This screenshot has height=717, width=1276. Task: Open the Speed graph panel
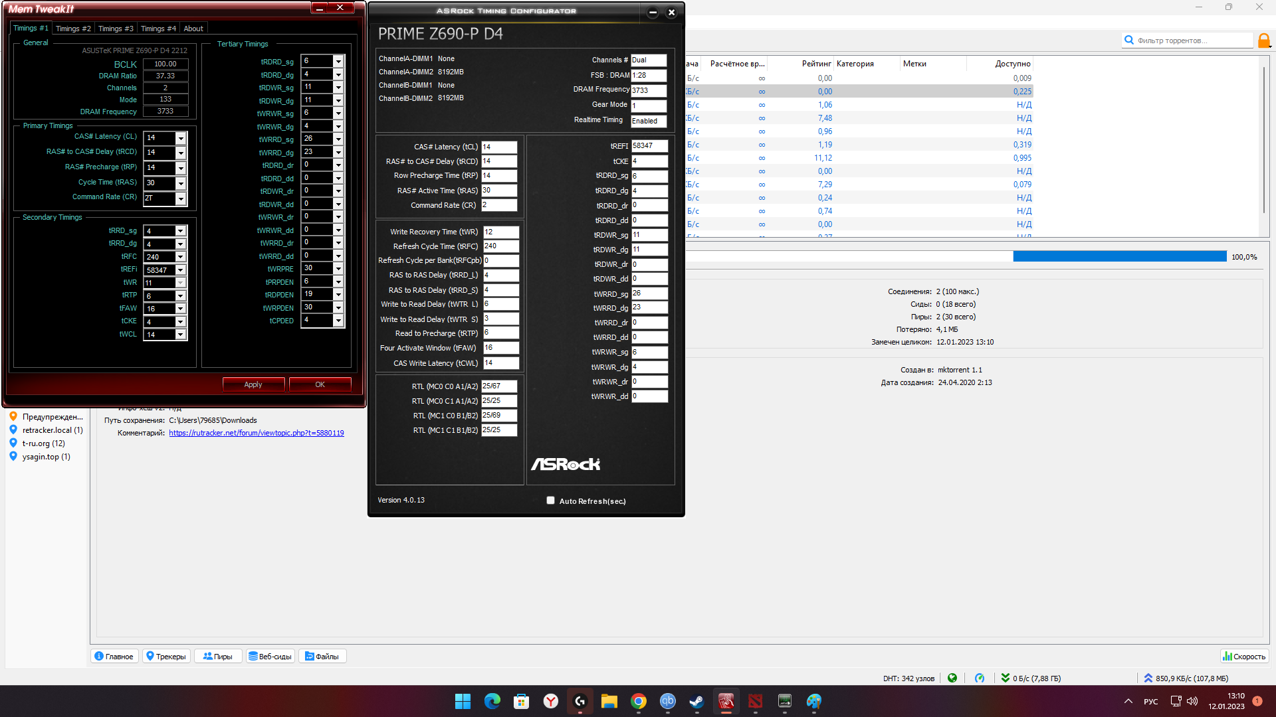pos(1244,657)
